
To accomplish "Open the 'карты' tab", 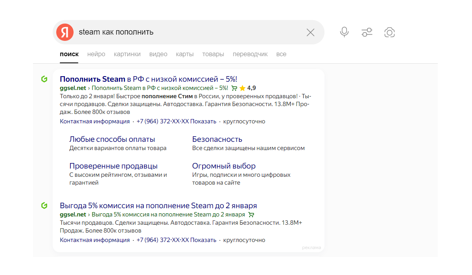I will pyautogui.click(x=185, y=54).
